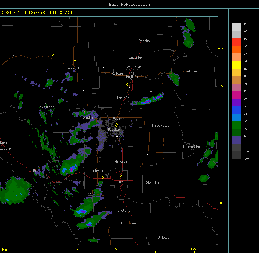The image size is (259, 253).
Task: Pick the orange 60 dBZ legend swatch
Action: point(236,50)
